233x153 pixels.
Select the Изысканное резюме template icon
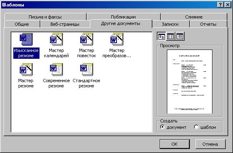pyautogui.click(x=26, y=39)
